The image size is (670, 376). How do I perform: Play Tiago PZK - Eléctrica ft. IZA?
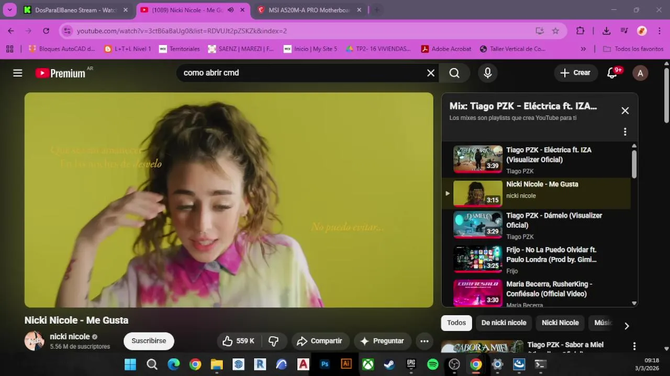click(536, 160)
